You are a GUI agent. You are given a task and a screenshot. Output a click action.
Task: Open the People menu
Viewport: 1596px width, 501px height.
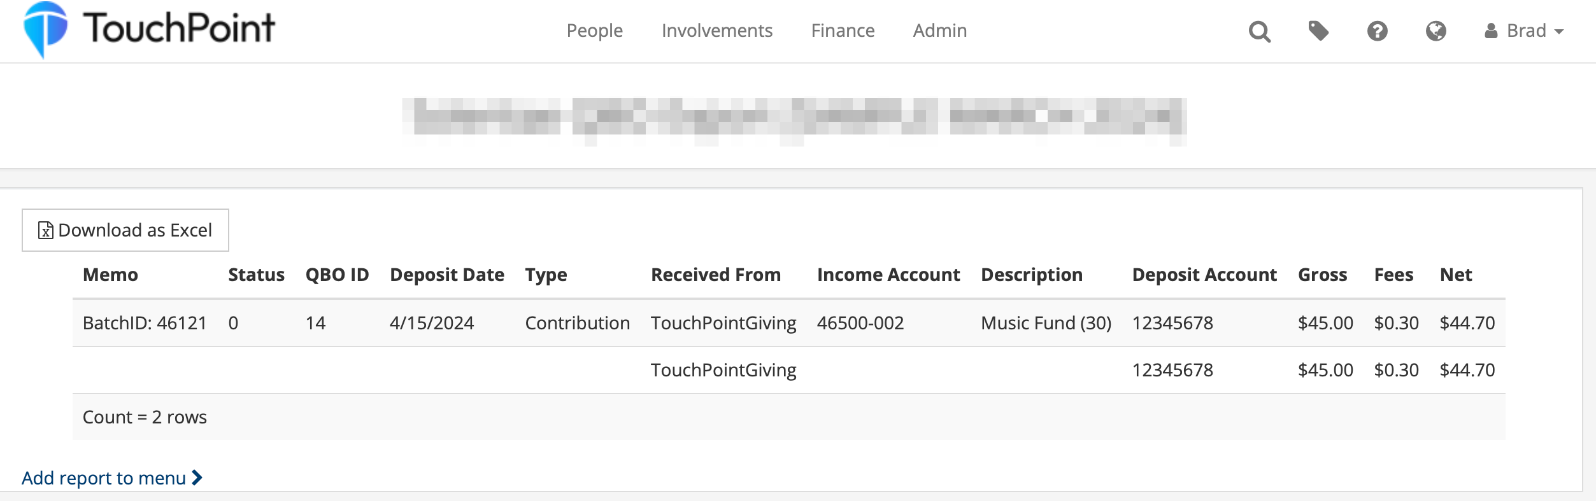pyautogui.click(x=594, y=31)
